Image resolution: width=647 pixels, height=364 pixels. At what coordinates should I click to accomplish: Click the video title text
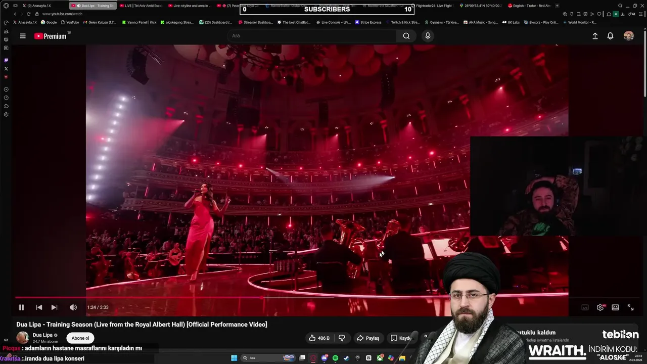point(142,325)
